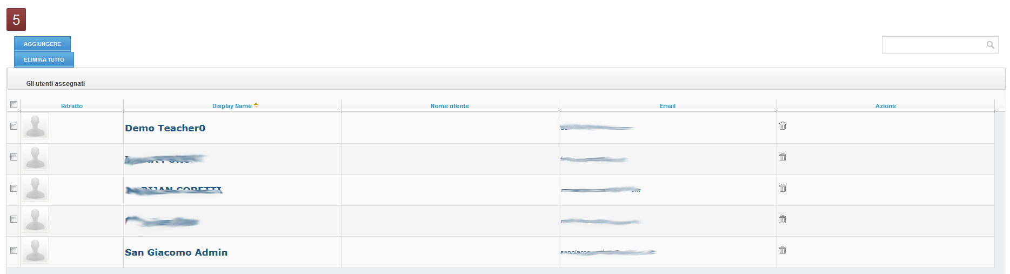Delete Demo Teacher0 with trash icon
The height and width of the screenshot is (274, 1010).
point(782,126)
